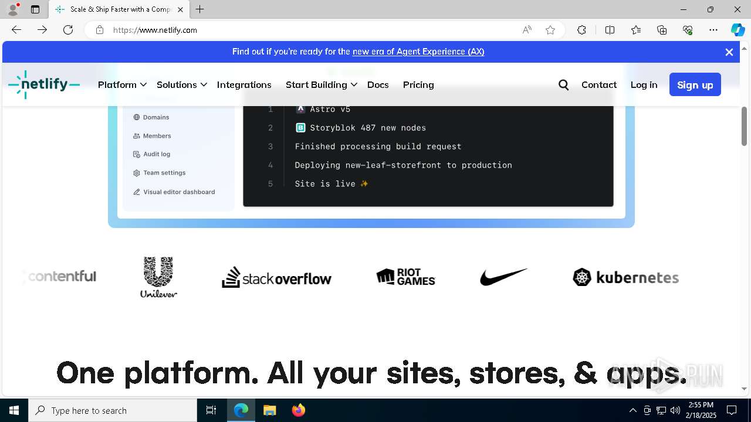Screen dimensions: 751x422
Task: Close the Netlify tab
Action: (x=180, y=9)
